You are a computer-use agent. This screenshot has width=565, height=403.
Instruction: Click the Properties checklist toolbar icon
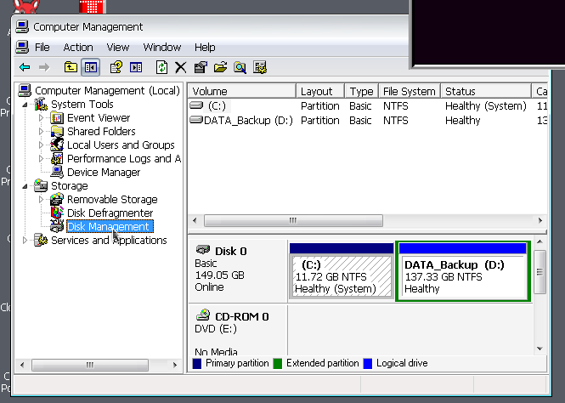point(201,67)
